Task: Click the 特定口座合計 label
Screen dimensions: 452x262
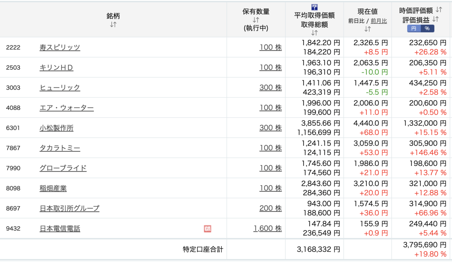Action: (203, 249)
